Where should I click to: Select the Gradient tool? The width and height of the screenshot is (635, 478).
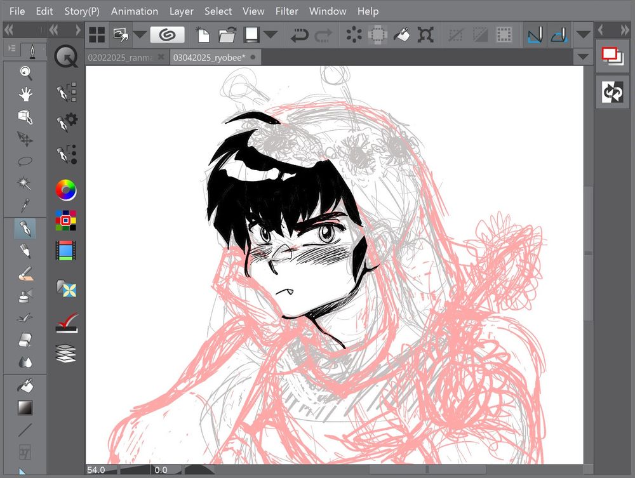[x=25, y=408]
